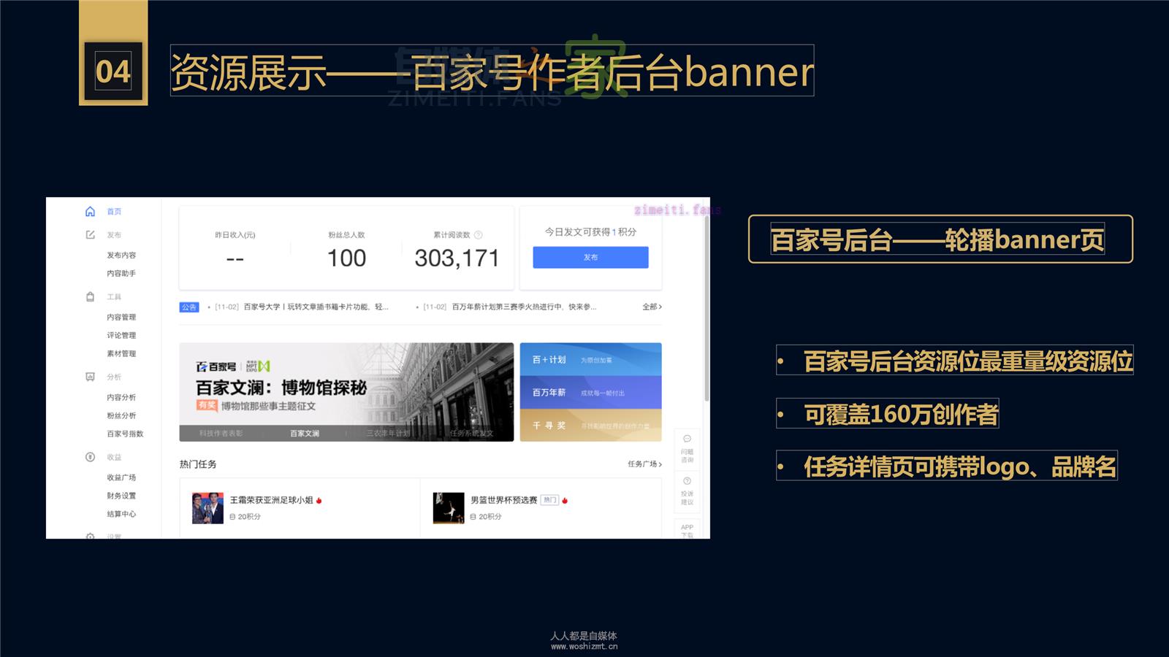Open the 投诉建议 question-mark icon

point(687,482)
